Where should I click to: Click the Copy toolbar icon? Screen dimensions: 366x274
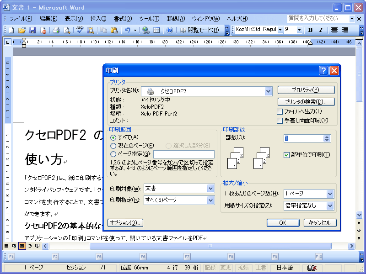[103, 30]
